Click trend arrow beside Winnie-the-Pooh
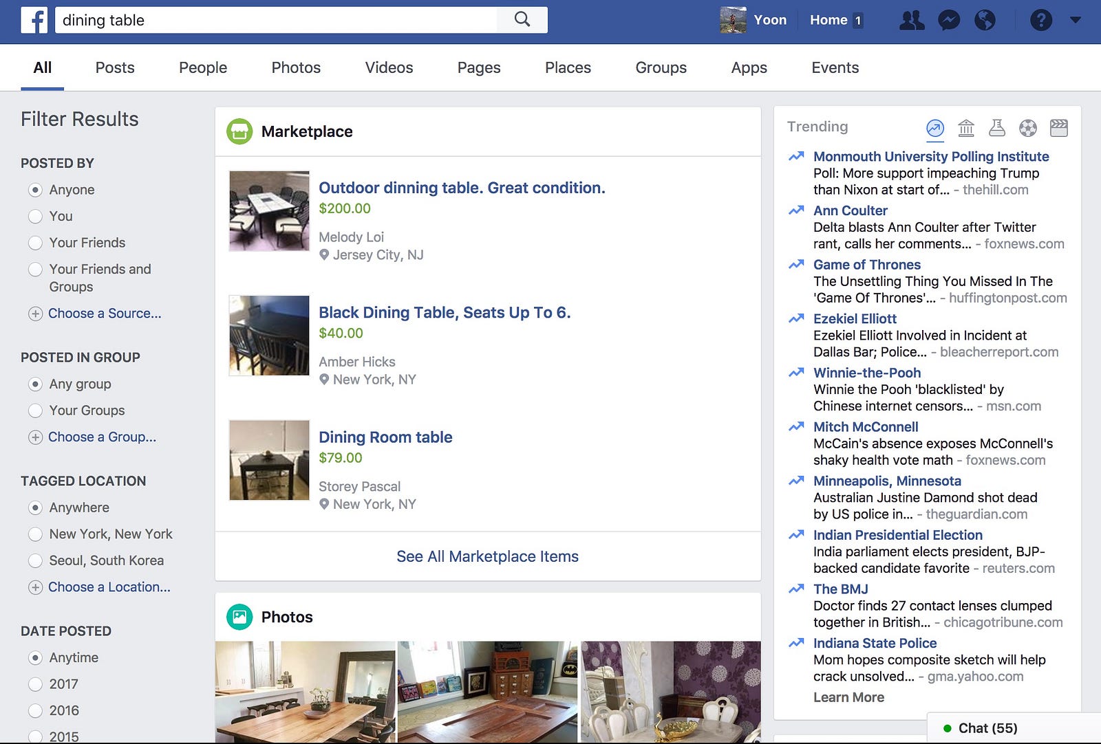The height and width of the screenshot is (744, 1101). [x=796, y=373]
